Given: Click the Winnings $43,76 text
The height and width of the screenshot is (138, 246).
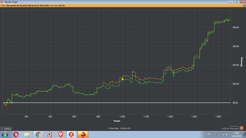Looking at the screenshot, I should 57,6.
